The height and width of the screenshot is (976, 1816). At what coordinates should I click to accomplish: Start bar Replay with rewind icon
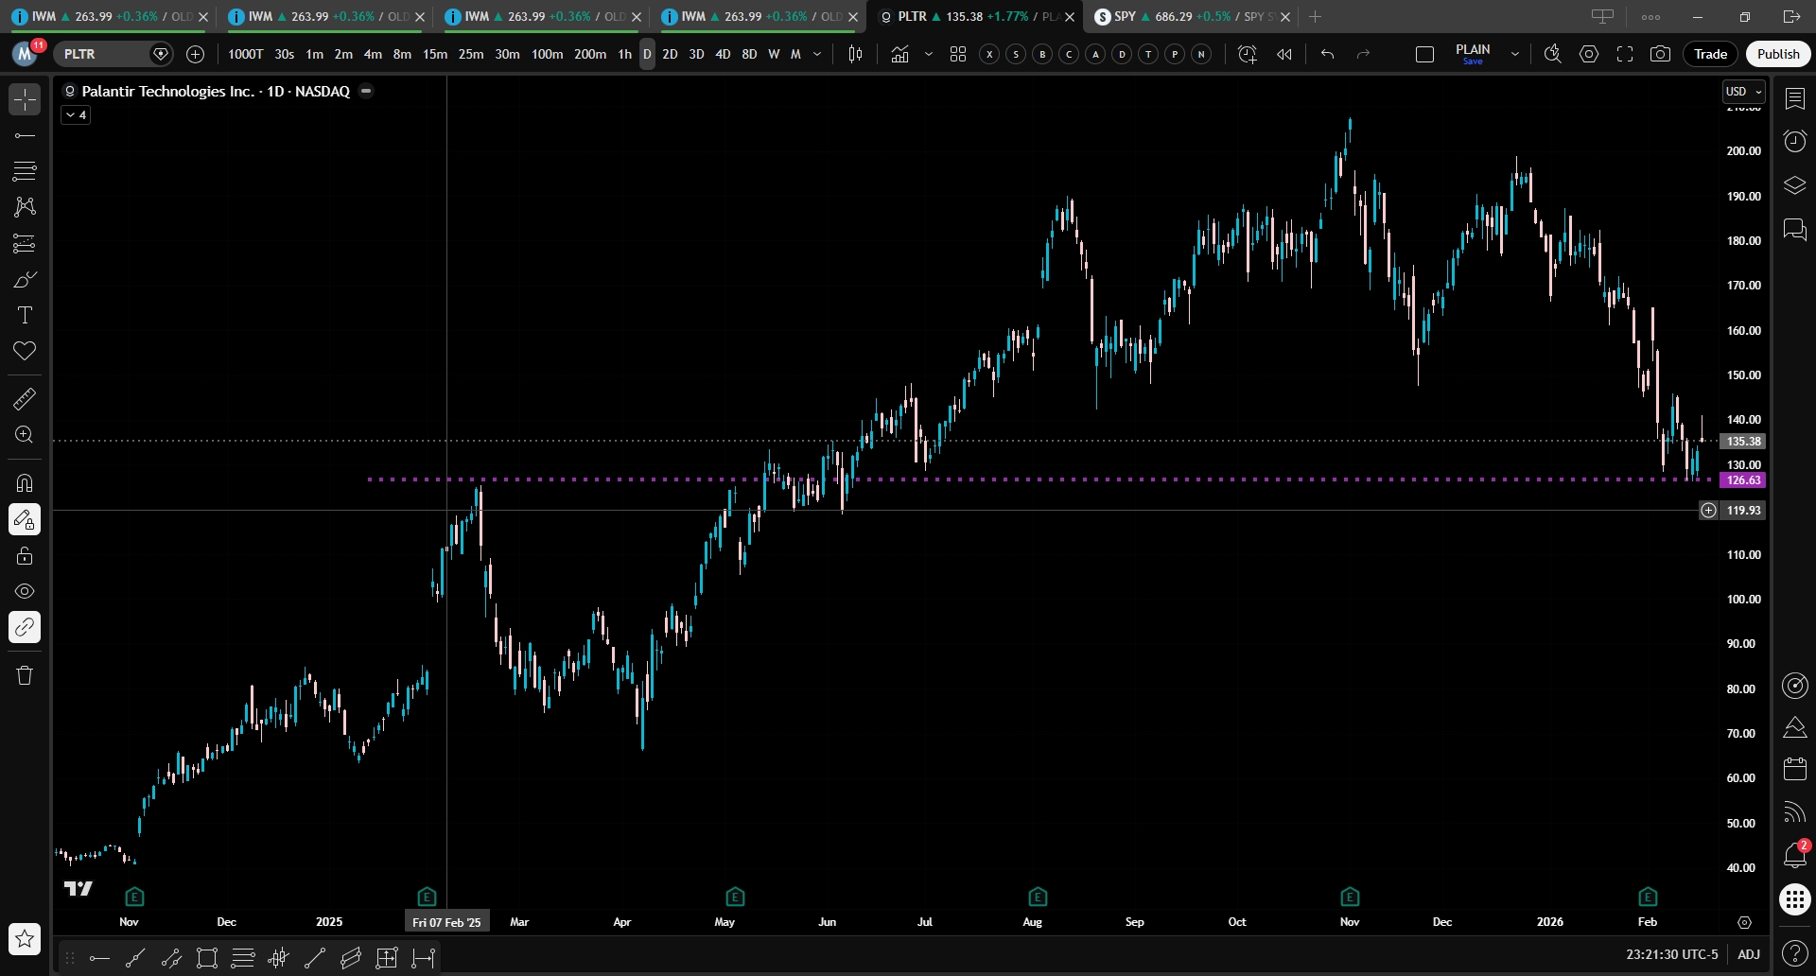coord(1283,54)
